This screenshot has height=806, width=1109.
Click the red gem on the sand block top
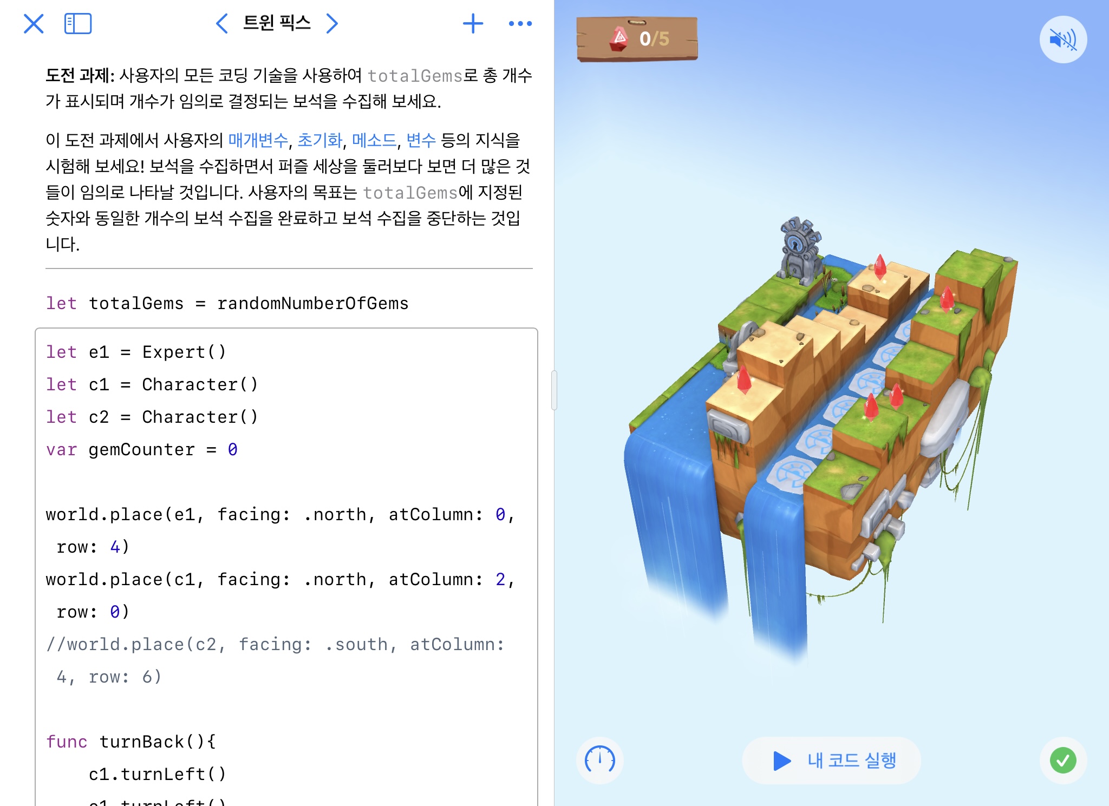tap(880, 267)
